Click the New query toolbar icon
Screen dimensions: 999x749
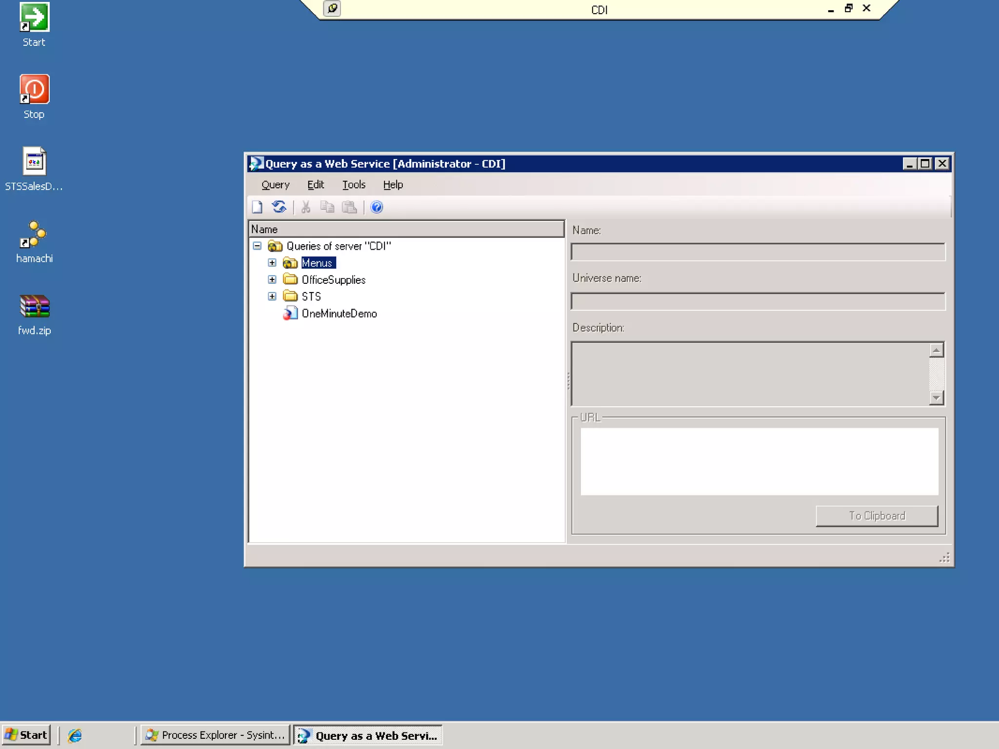[257, 207]
